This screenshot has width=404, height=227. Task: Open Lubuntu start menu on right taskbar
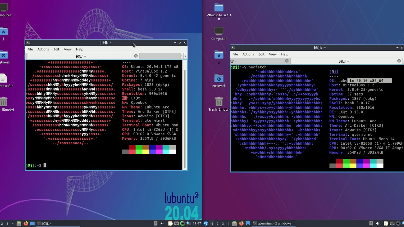coord(206,224)
